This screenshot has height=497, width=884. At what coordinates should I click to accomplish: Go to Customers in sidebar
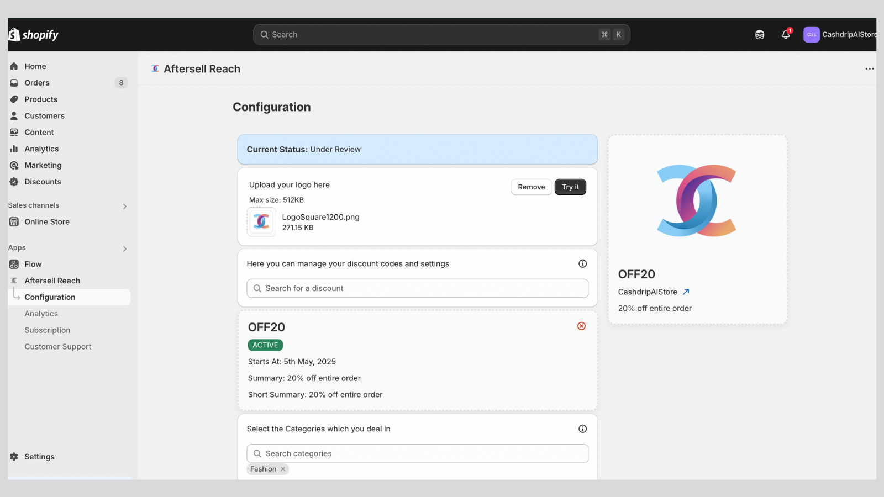pyautogui.click(x=44, y=116)
